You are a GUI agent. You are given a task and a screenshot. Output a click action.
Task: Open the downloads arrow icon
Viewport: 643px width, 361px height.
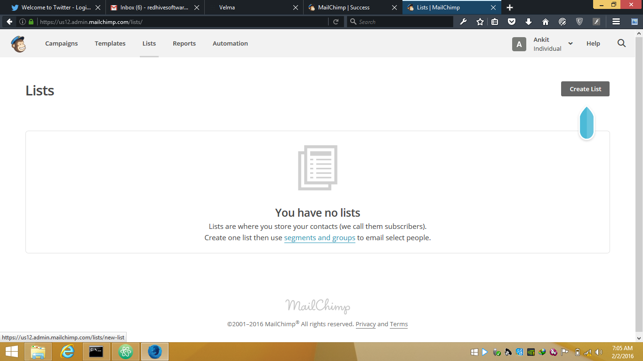point(529,22)
